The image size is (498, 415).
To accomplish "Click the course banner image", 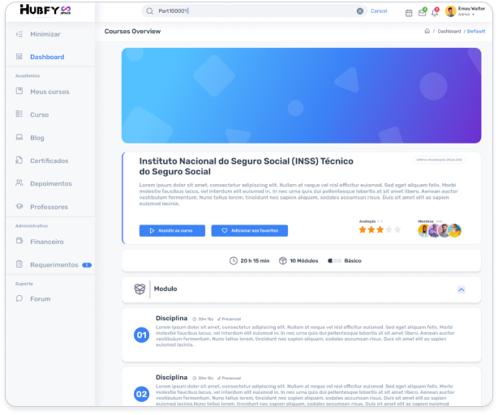I will 302,96.
